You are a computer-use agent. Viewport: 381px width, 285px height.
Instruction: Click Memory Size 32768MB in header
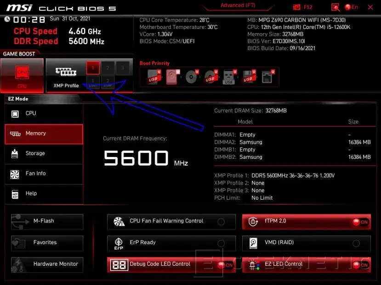275,34
